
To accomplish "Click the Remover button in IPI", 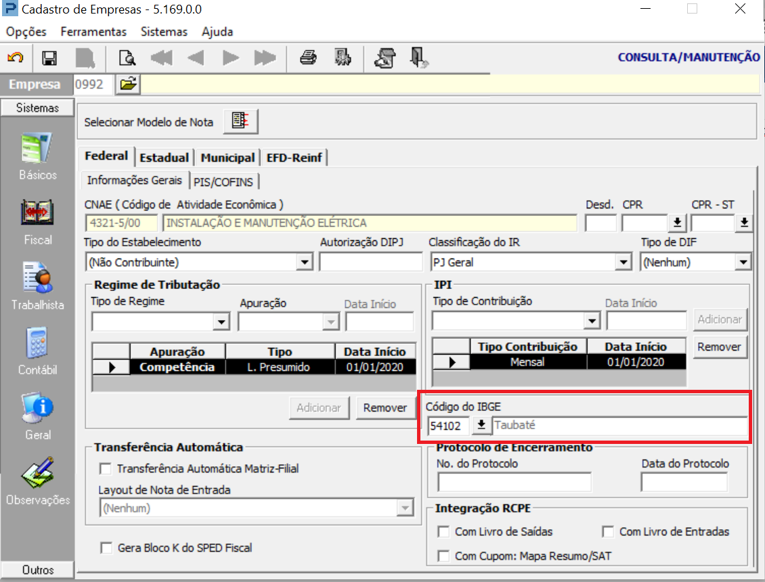I will point(720,347).
